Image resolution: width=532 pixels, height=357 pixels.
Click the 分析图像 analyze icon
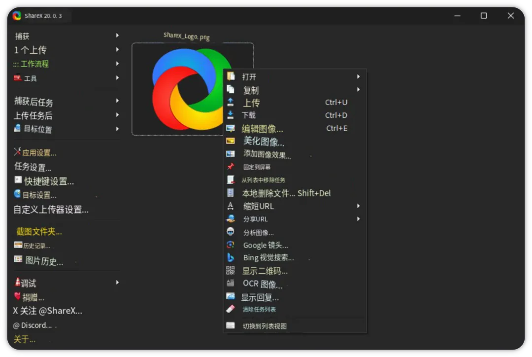tap(231, 232)
